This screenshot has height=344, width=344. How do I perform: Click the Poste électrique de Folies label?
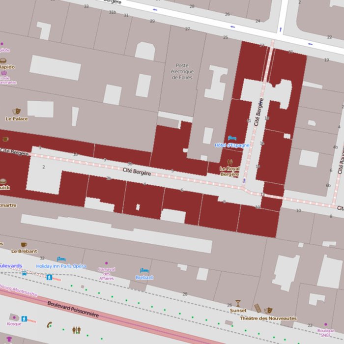coord(182,71)
